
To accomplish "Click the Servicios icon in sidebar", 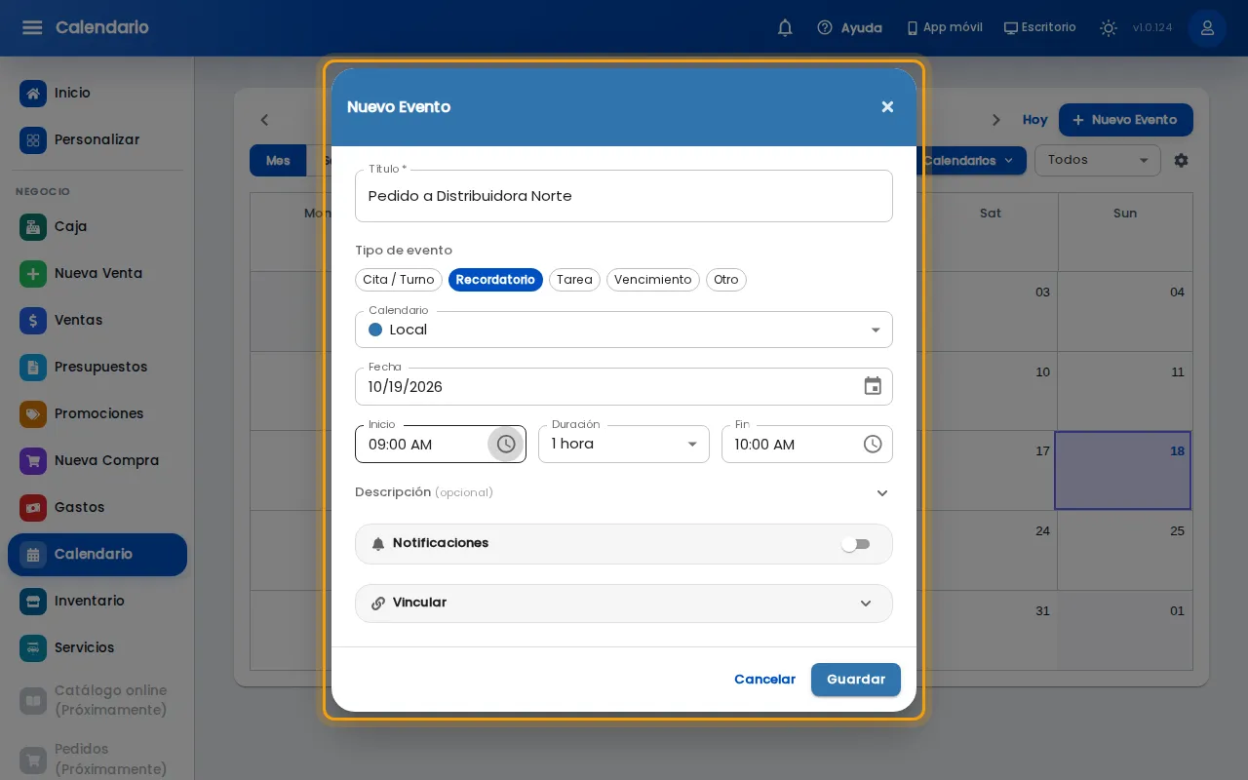I will coord(33,647).
